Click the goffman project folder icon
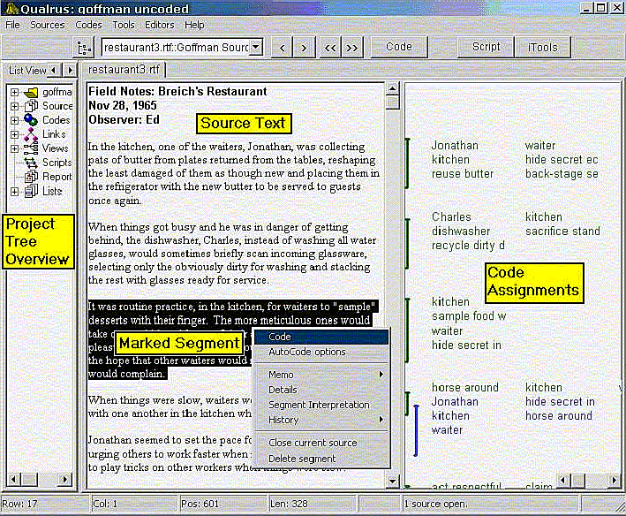 coord(31,92)
